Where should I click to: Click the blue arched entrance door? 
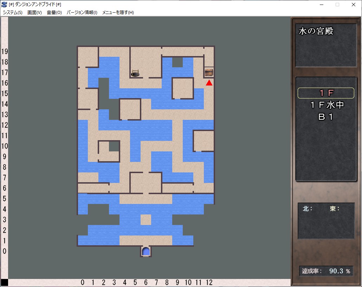(146, 251)
